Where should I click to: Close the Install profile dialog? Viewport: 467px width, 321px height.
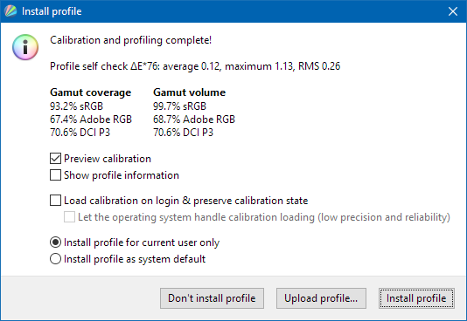[453, 11]
